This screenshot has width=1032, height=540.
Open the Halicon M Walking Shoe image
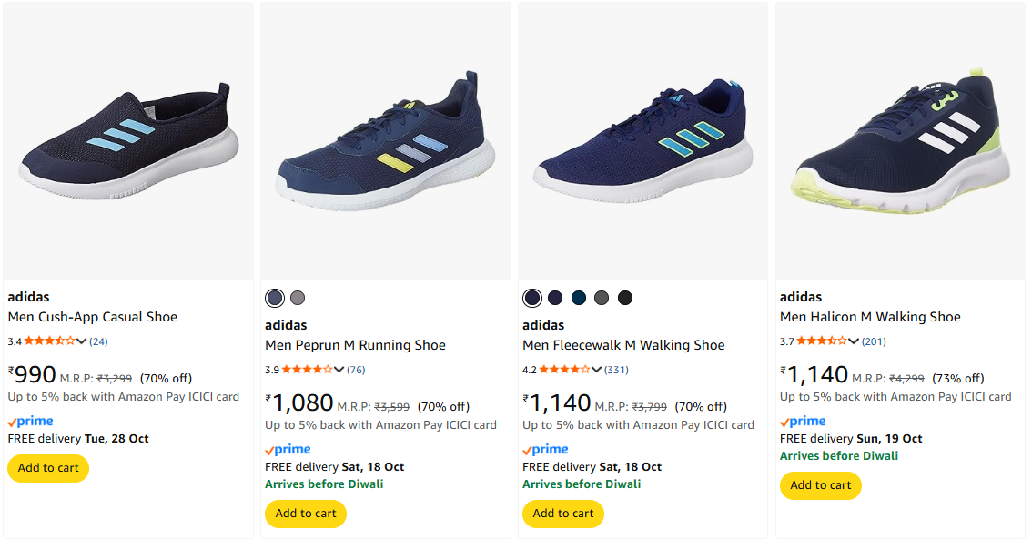point(901,141)
